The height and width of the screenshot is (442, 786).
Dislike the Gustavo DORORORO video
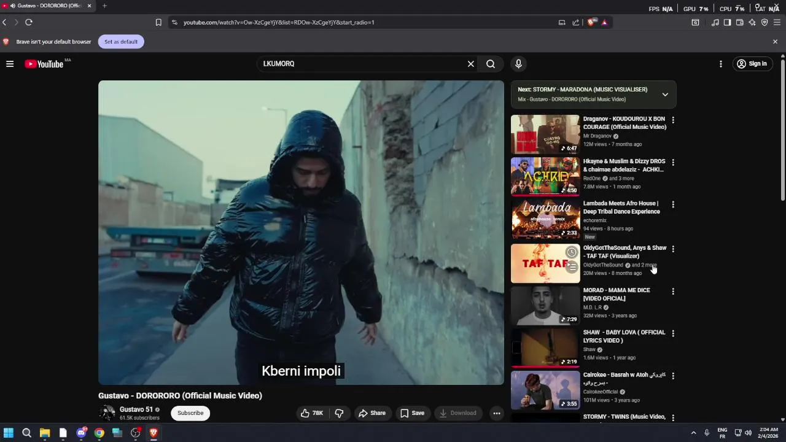[339, 413]
